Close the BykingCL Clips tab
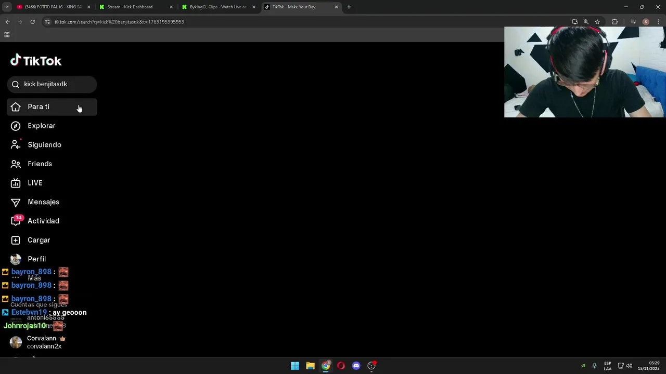This screenshot has width=666, height=374. click(254, 7)
